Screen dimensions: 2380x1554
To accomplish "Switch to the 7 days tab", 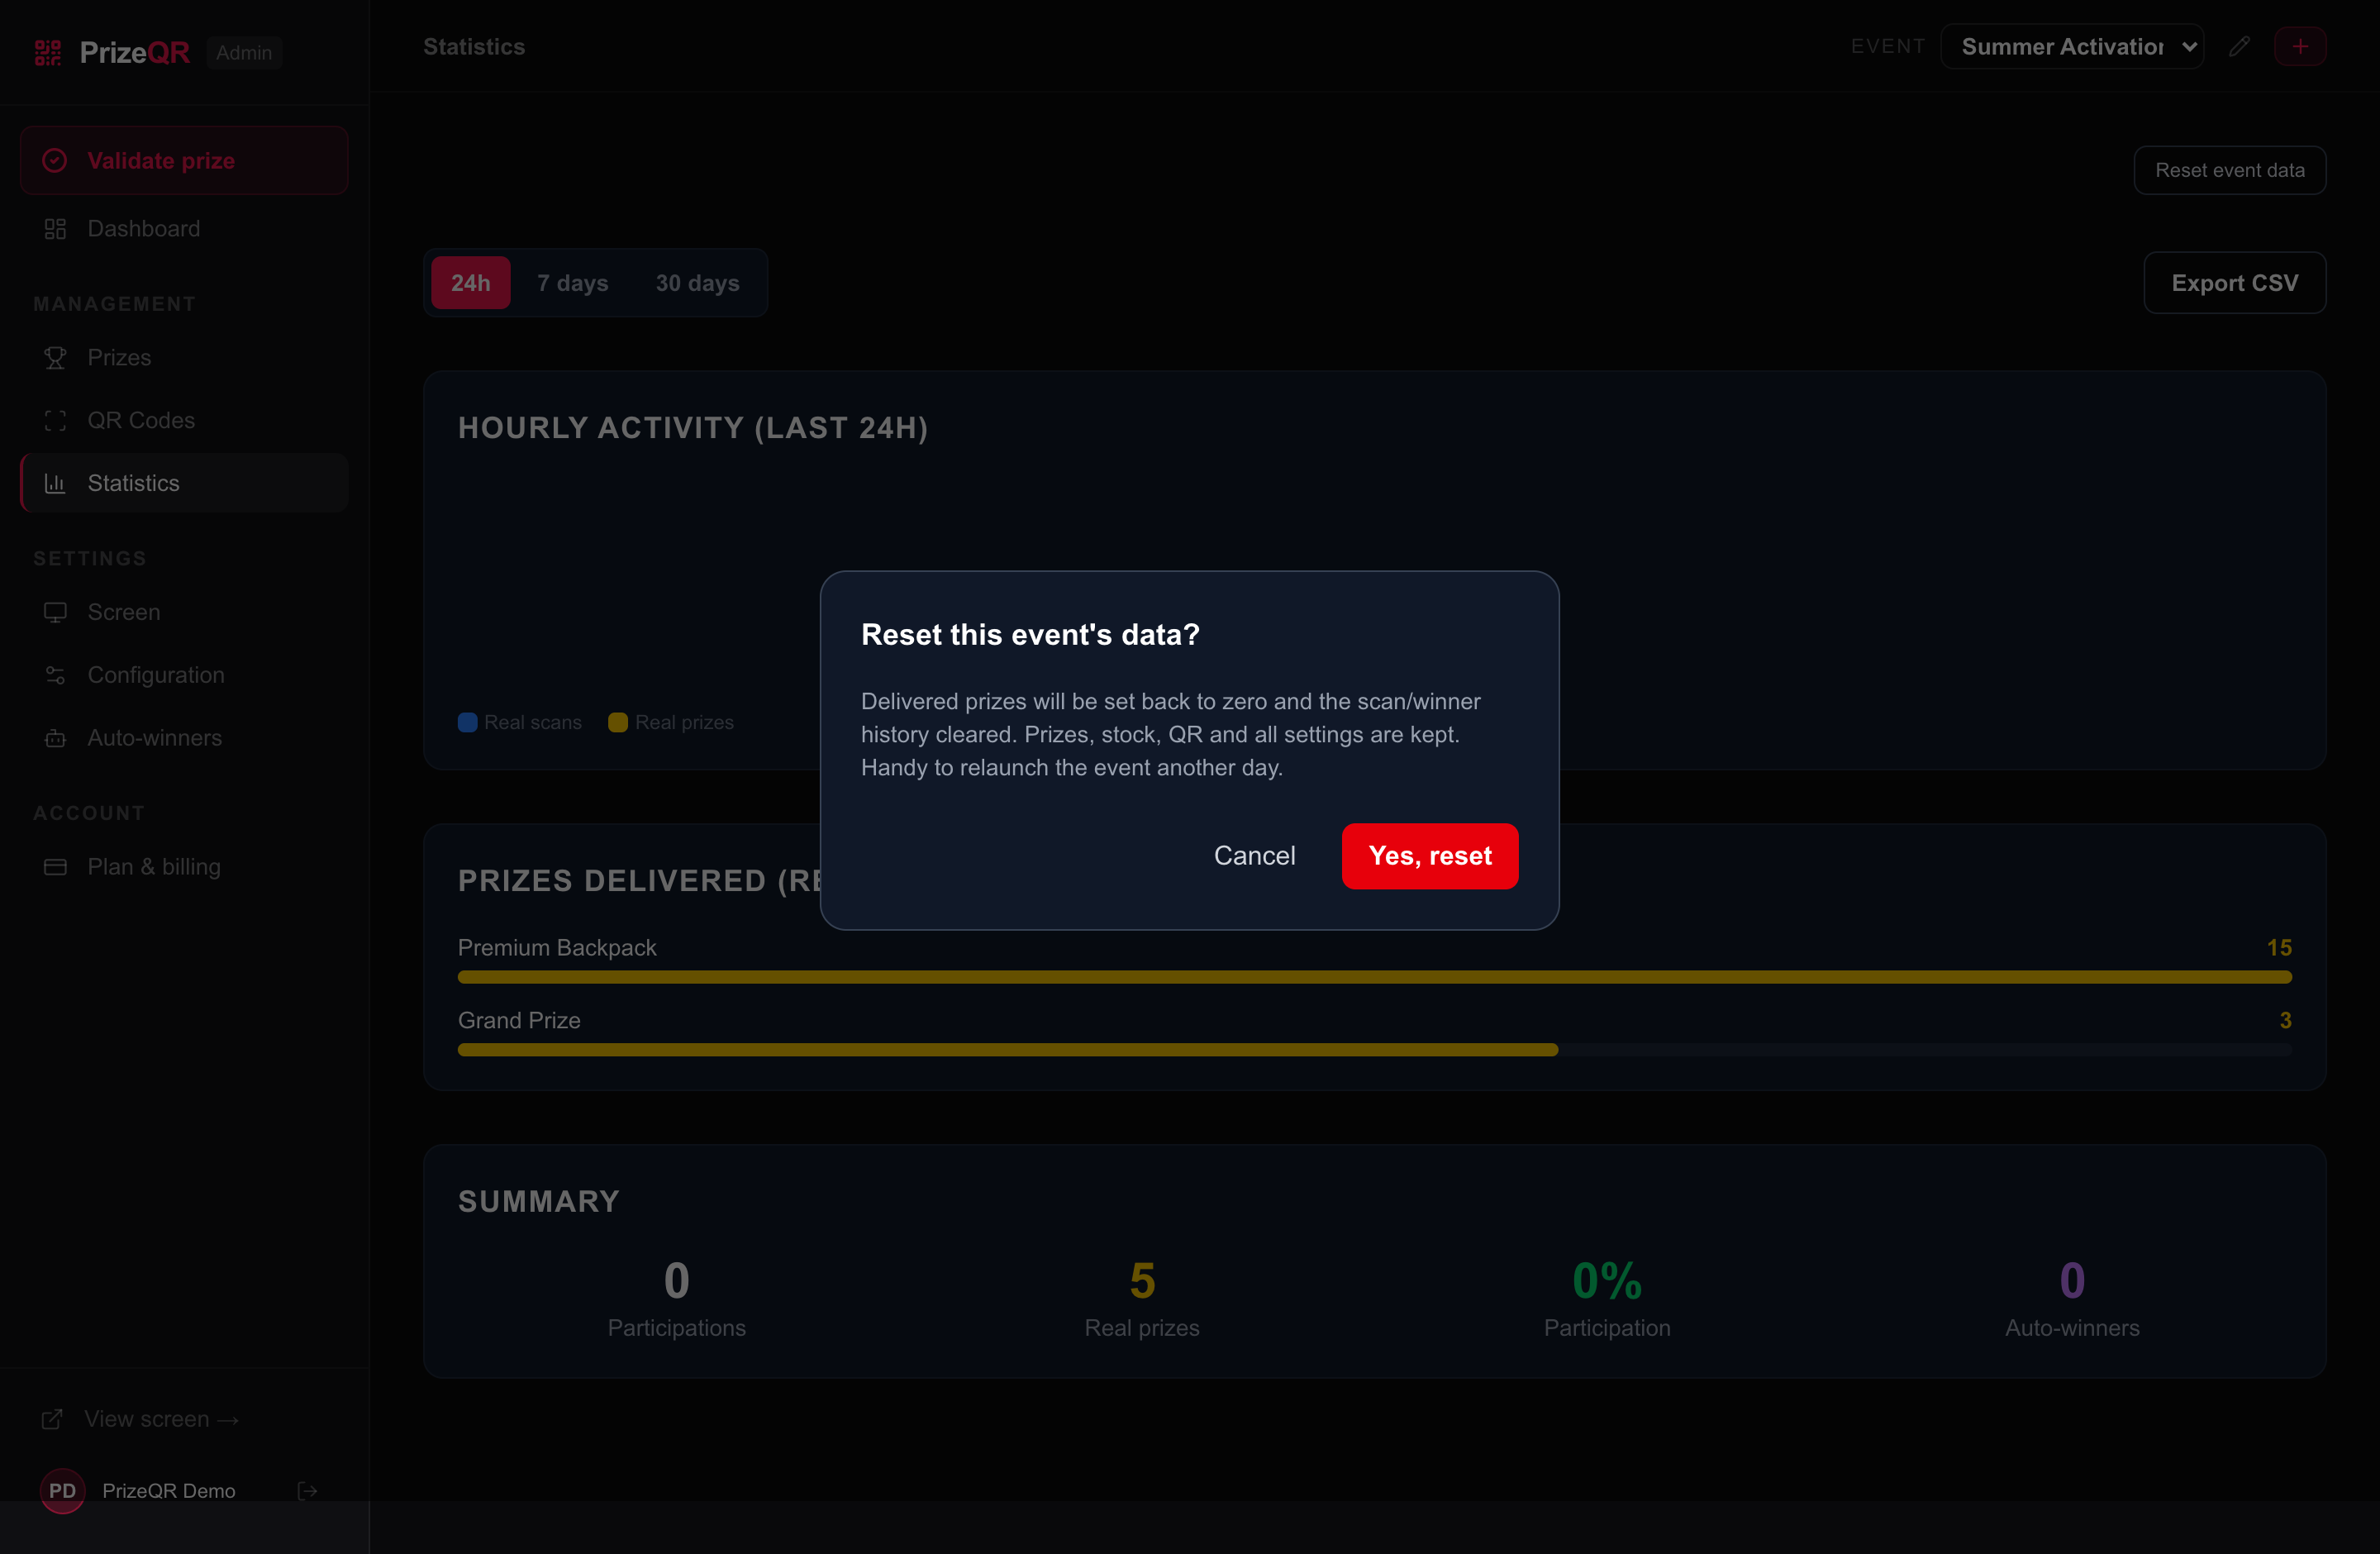I will (573, 283).
